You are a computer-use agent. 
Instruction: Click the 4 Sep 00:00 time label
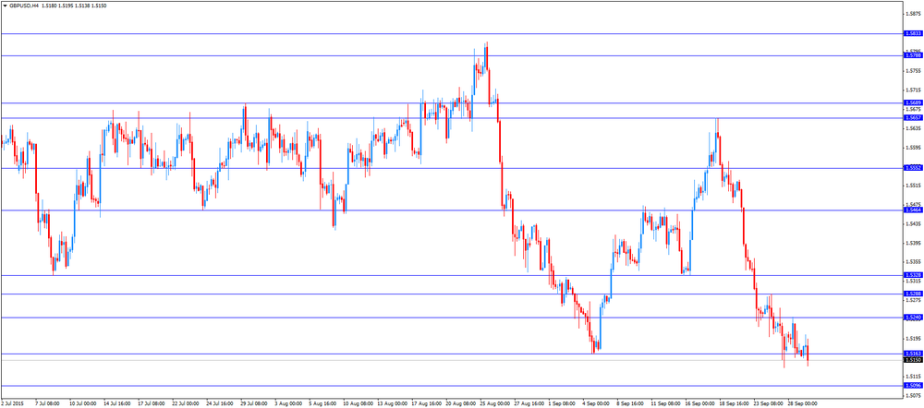click(x=596, y=404)
